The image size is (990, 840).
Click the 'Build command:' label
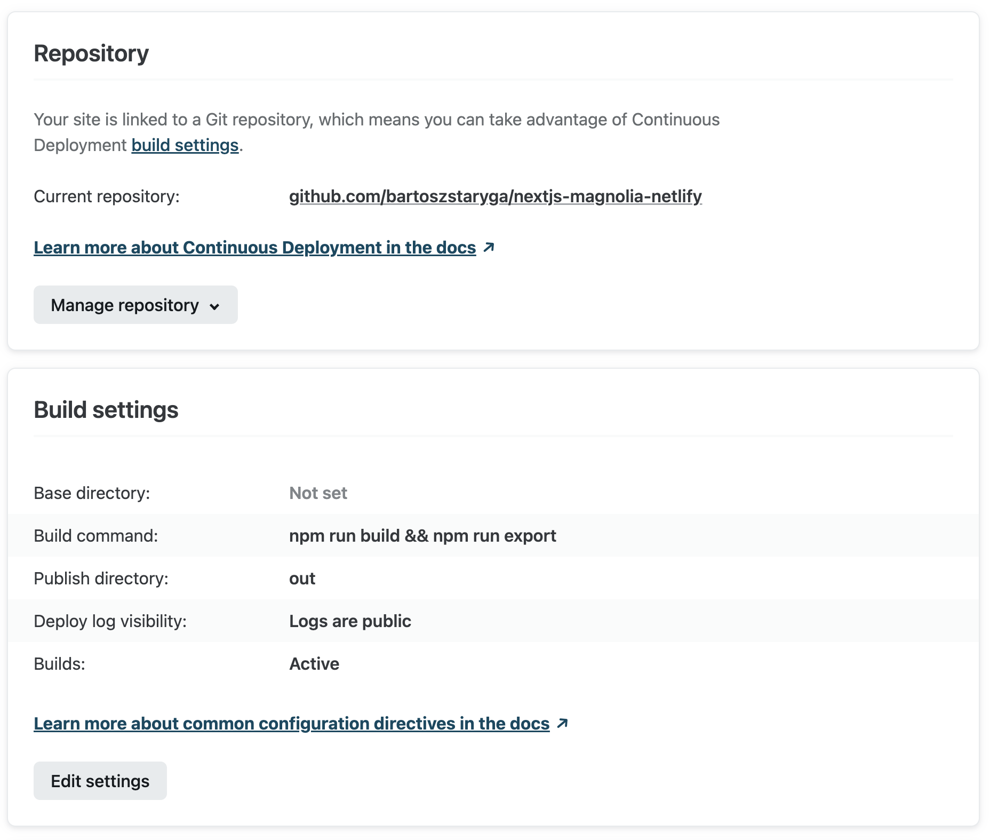(x=96, y=536)
